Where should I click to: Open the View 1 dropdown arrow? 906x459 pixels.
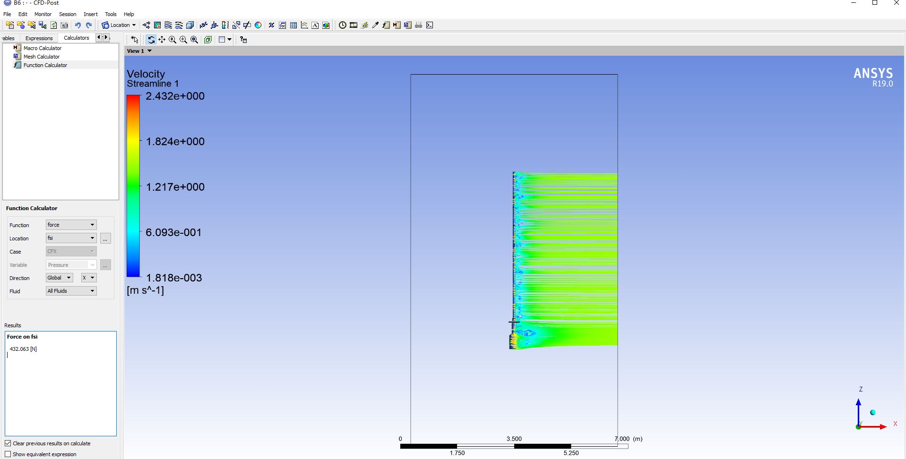tap(150, 51)
